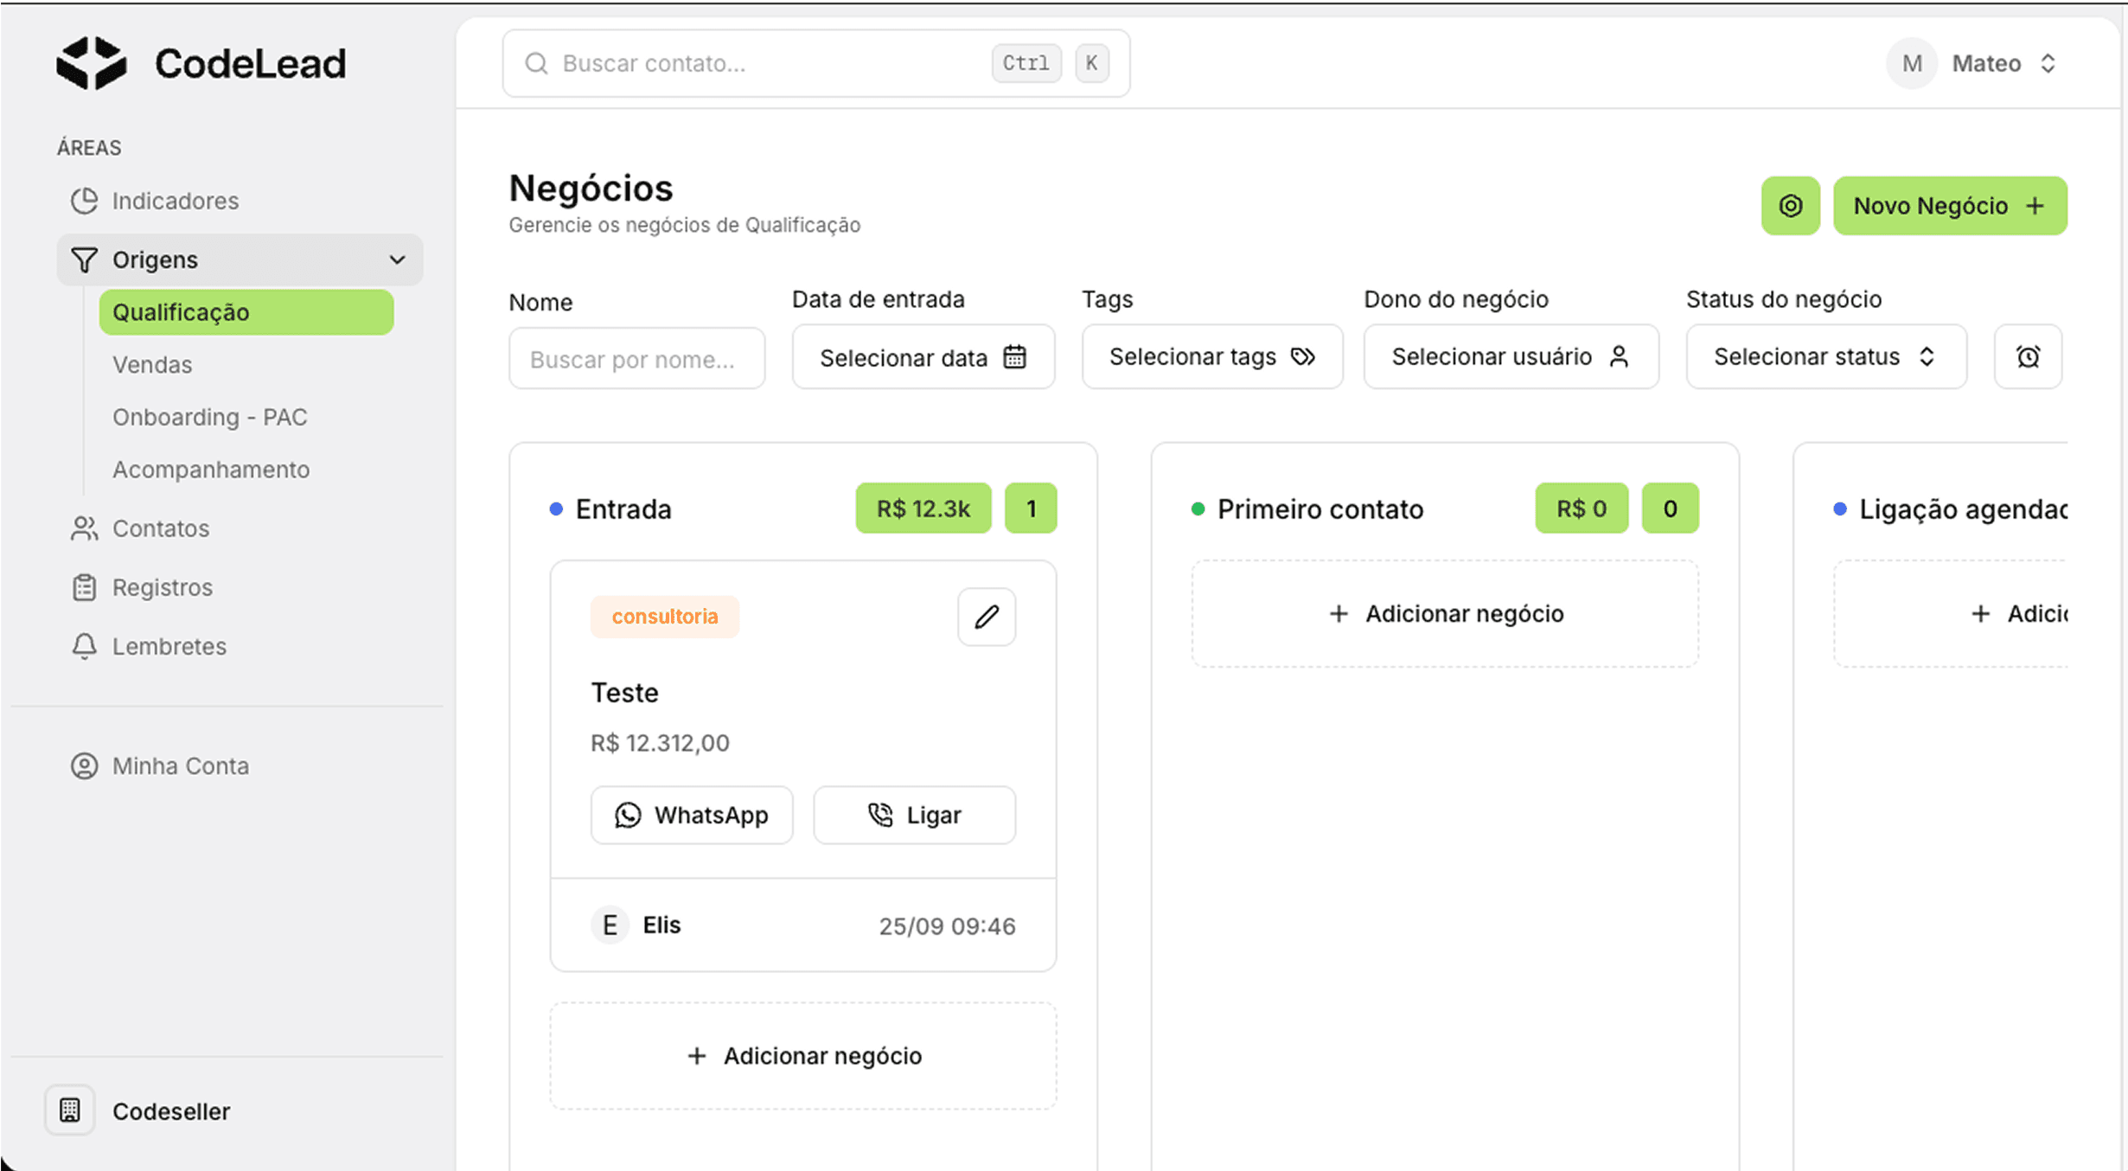Open the Lembretes section

tap(169, 646)
